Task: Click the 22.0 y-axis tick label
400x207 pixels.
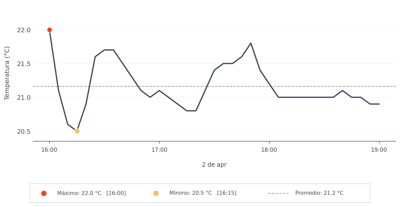Action: 24,30
